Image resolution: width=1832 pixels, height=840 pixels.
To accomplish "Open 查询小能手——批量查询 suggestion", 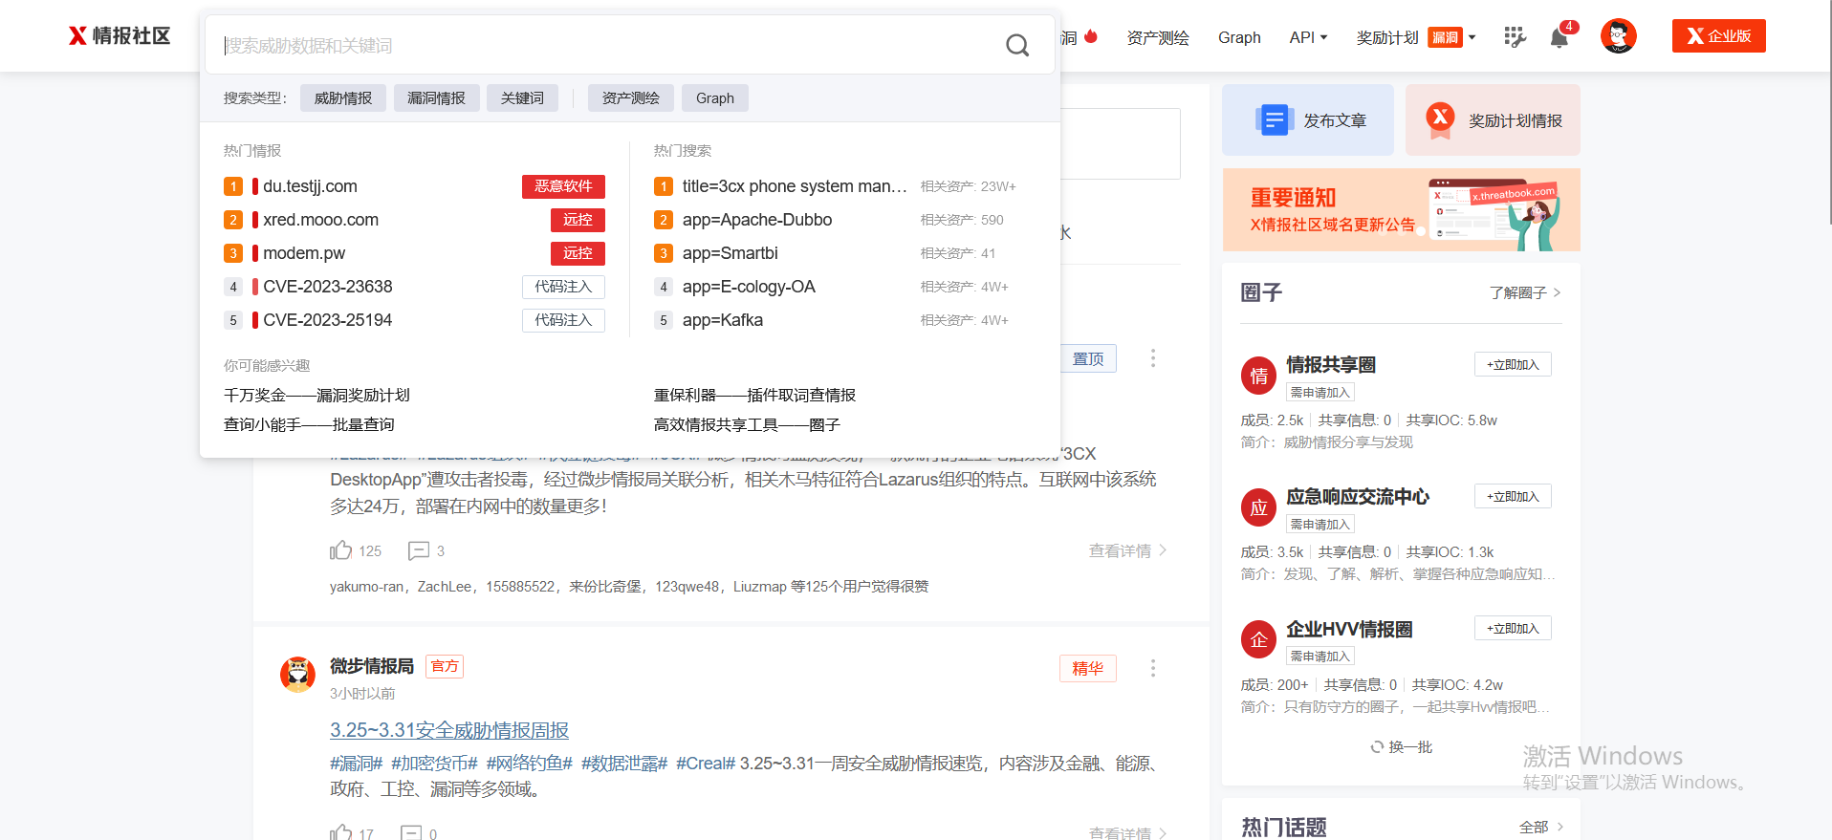I will coord(309,424).
